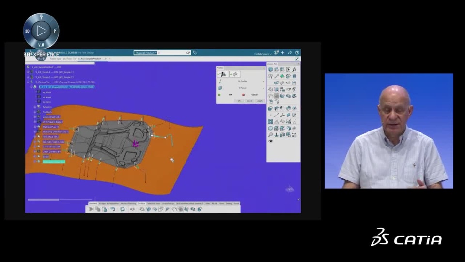
Task: Expand the Clean Contour.84 tree node
Action: pos(35,151)
